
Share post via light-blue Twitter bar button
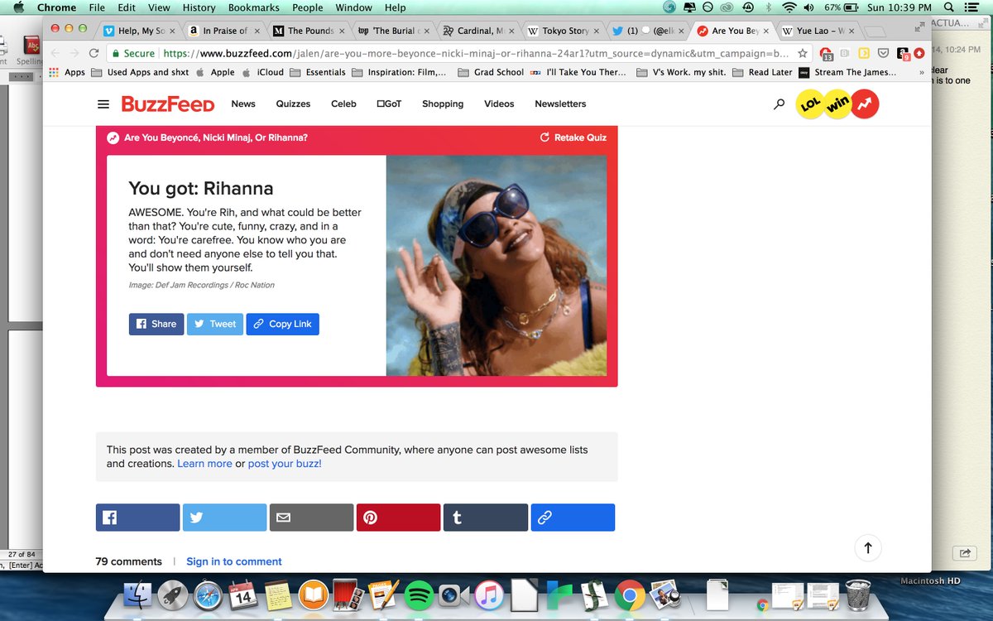pyautogui.click(x=224, y=517)
